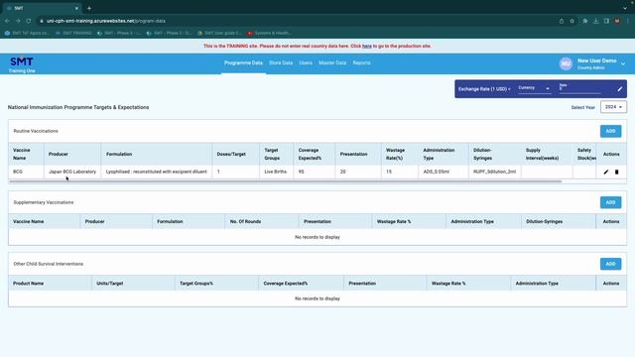635x357 pixels.
Task: Open the Master Data tab
Action: (332, 62)
